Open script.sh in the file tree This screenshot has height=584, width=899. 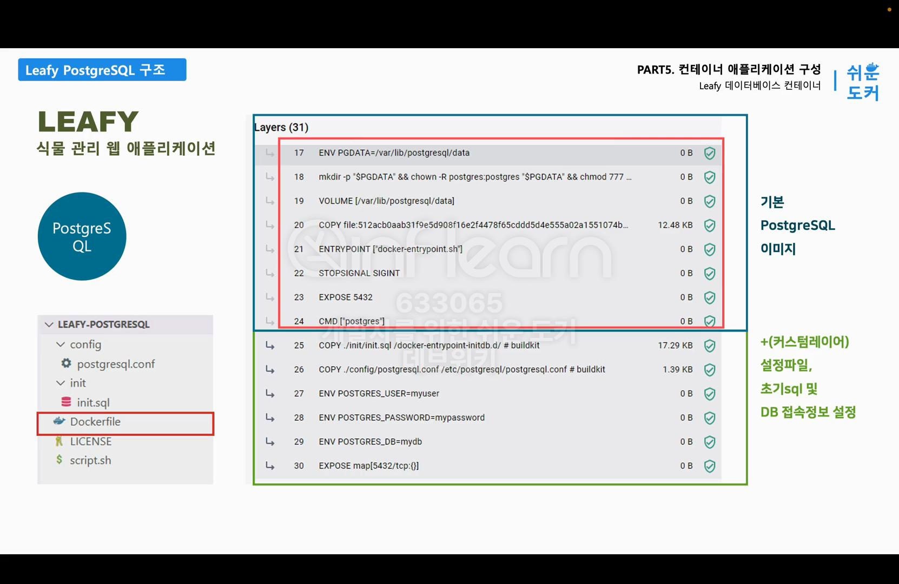click(x=90, y=460)
